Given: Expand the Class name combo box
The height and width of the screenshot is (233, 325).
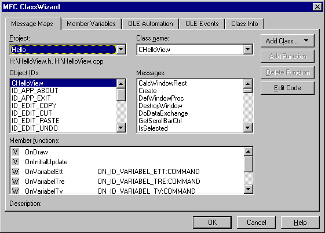Looking at the screenshot, I should [x=248, y=50].
